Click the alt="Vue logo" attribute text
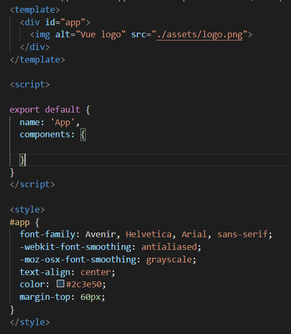Viewport: 291px width, 334px height. click(91, 35)
